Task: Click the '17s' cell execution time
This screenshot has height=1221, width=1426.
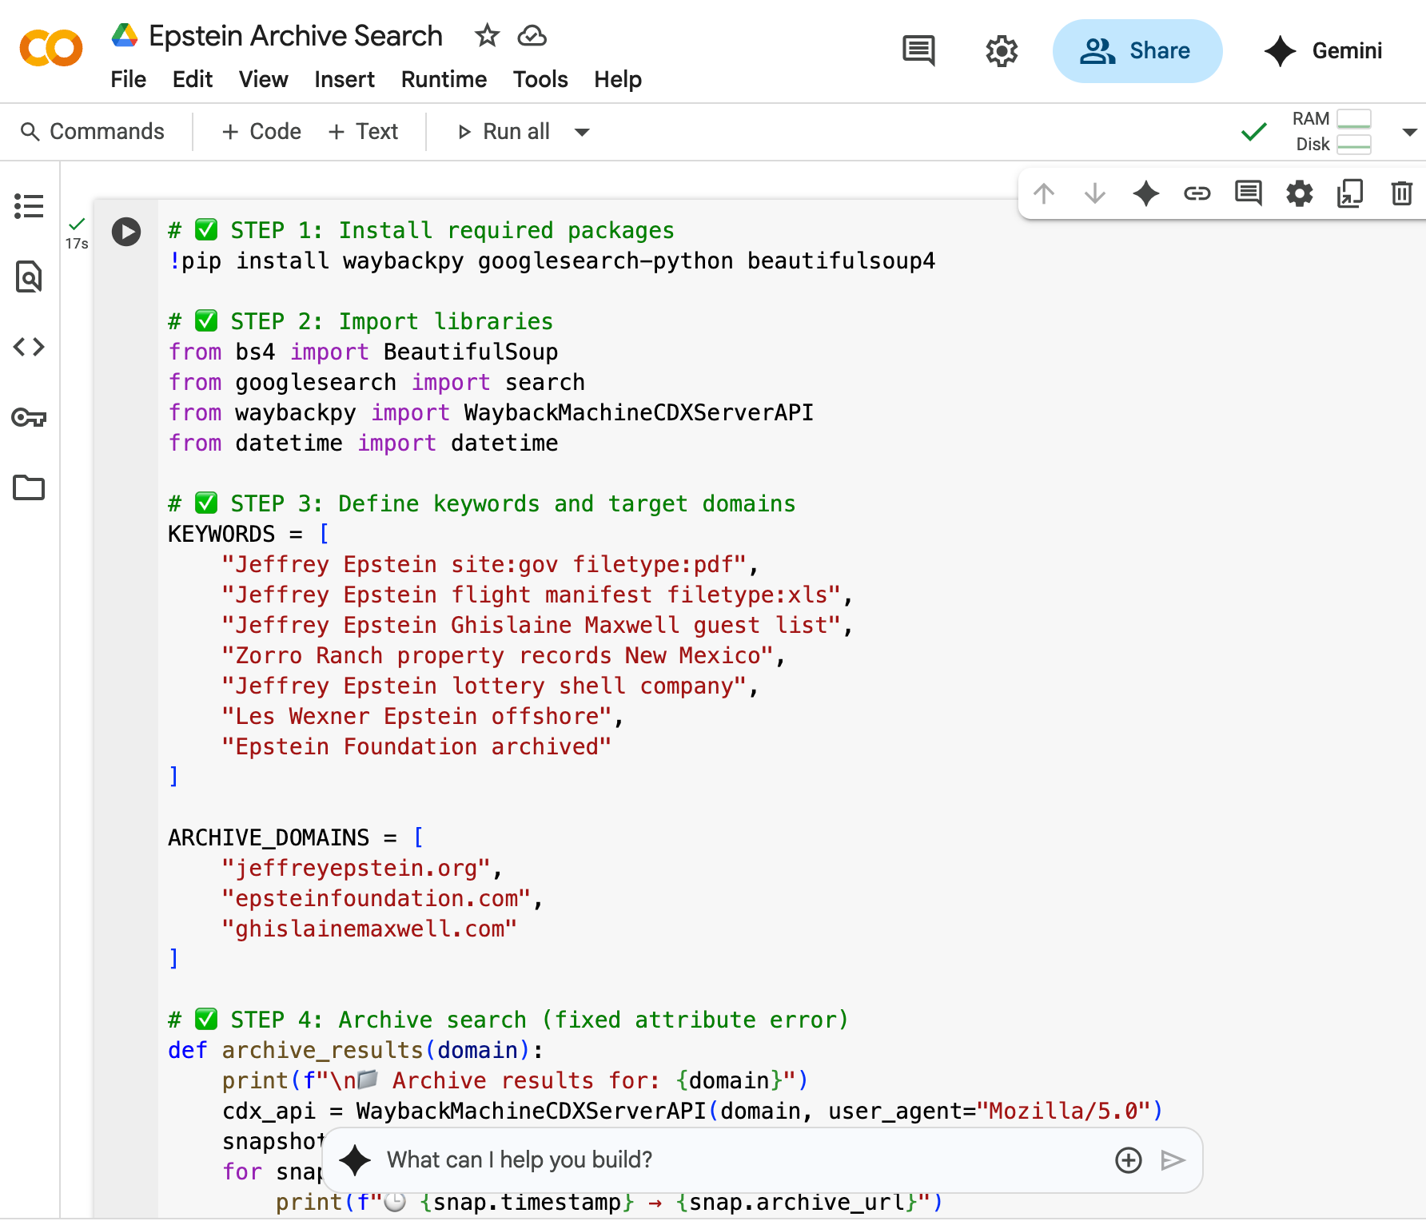Action: [x=77, y=244]
